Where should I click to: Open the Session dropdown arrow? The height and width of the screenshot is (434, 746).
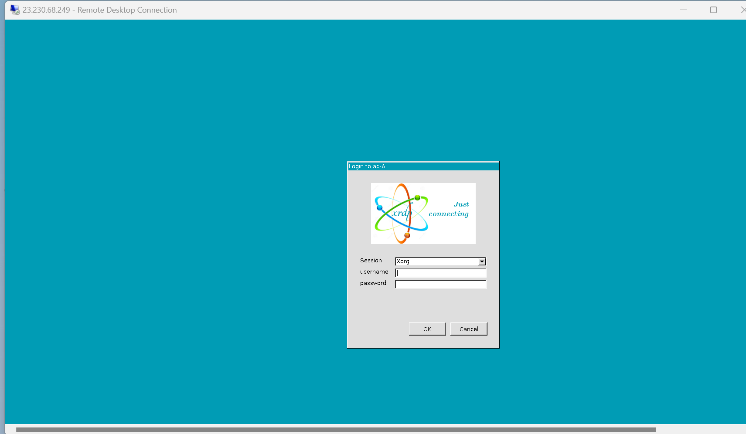click(x=482, y=261)
